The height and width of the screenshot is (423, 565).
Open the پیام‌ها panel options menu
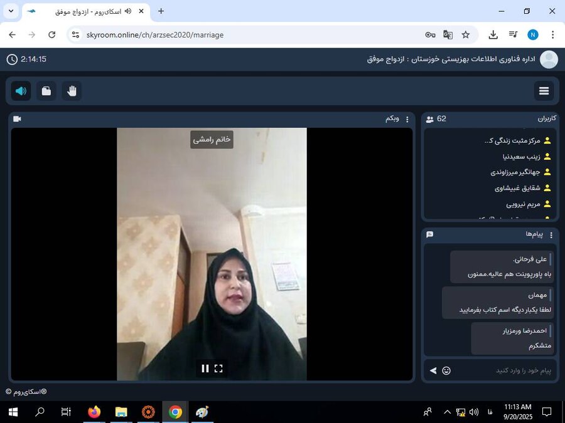coord(551,234)
